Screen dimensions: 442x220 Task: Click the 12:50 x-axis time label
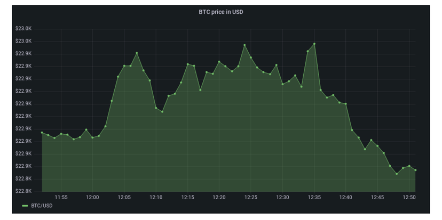click(408, 197)
